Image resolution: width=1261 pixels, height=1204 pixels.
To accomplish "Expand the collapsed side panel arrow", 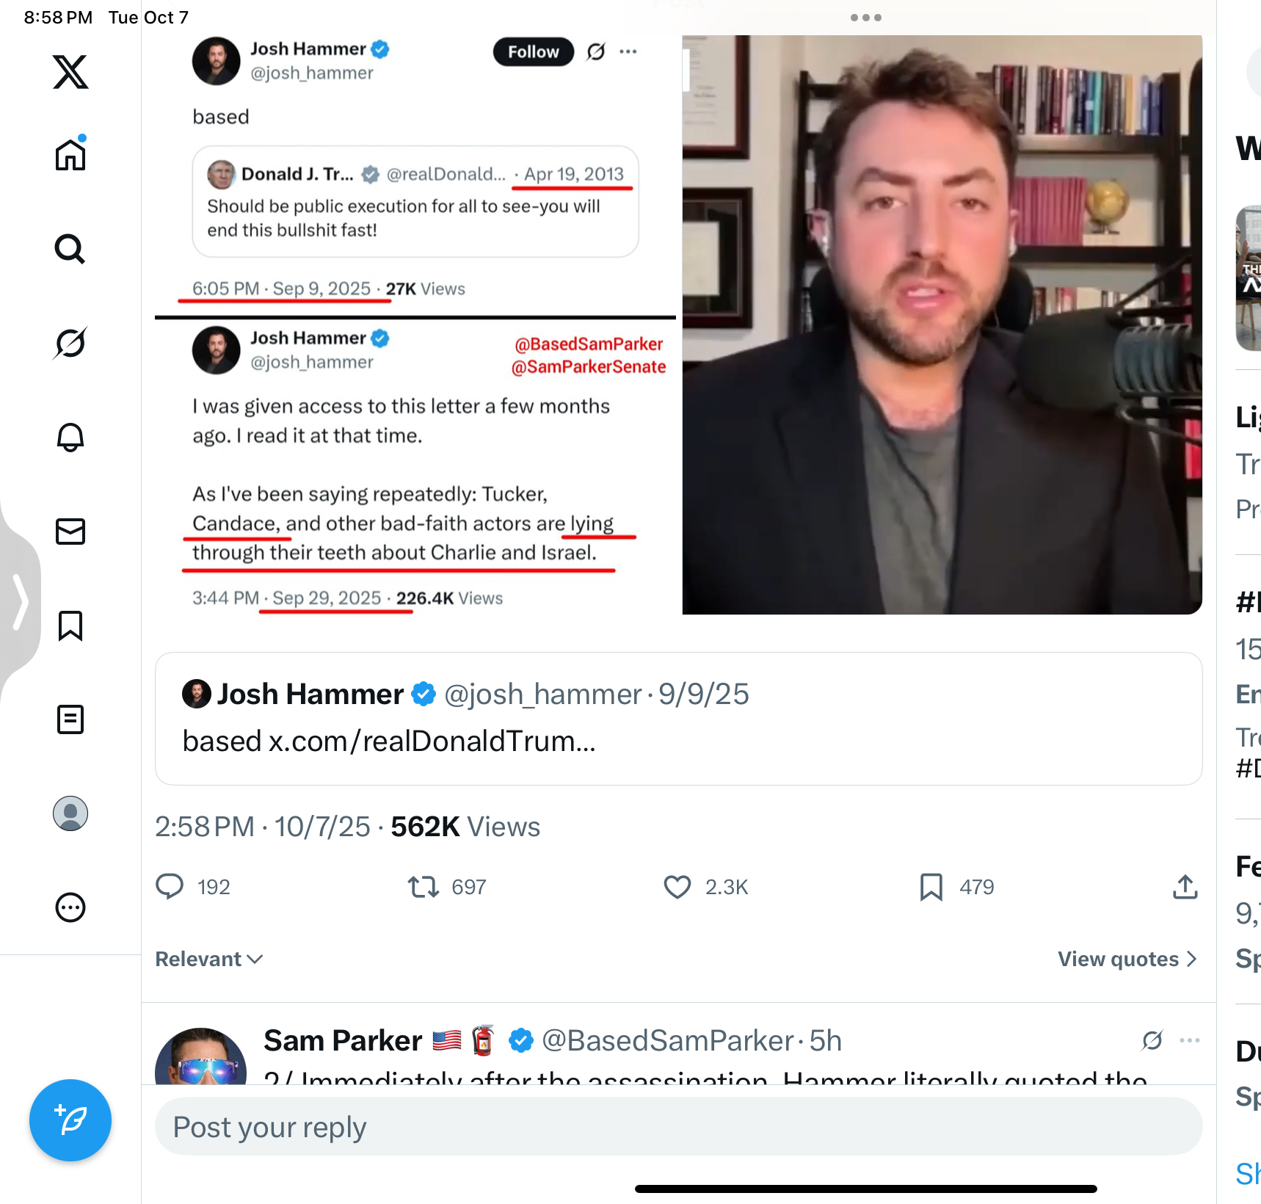I will coord(20,602).
